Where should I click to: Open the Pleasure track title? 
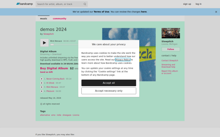50,91
